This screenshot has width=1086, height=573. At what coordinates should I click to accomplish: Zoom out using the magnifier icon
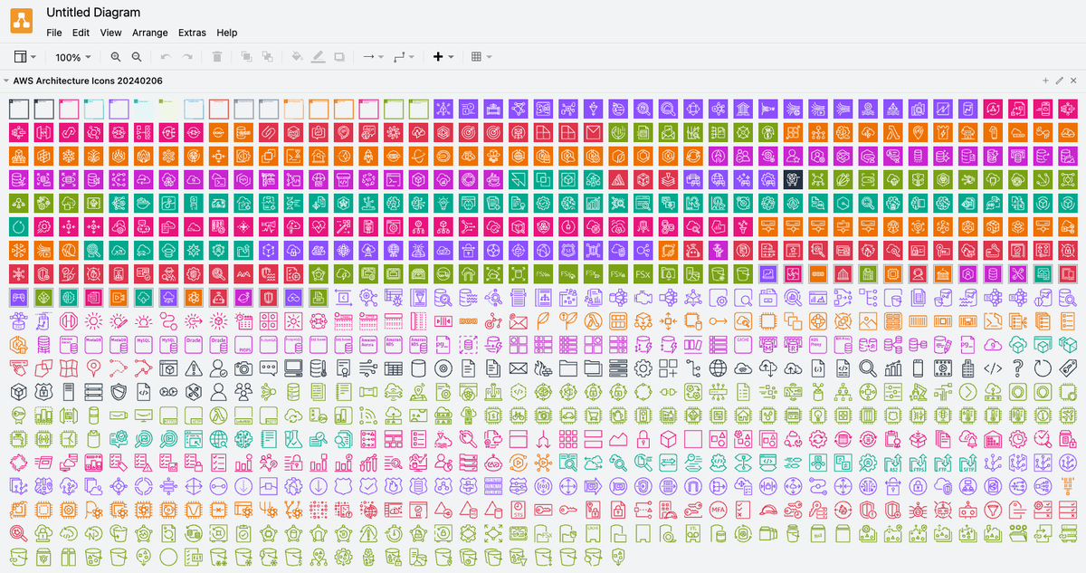click(136, 56)
